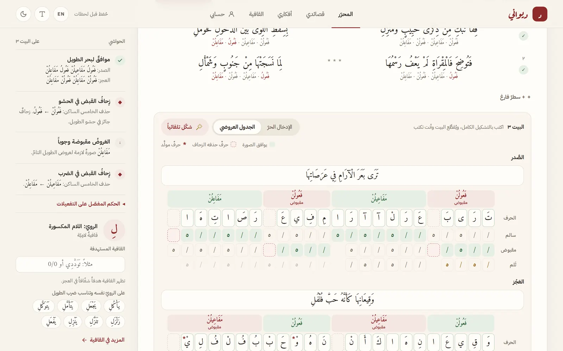Expand الحكم المفصّل على التفعيلات
Image resolution: width=563 pixels, height=351 pixels.
coord(91,204)
